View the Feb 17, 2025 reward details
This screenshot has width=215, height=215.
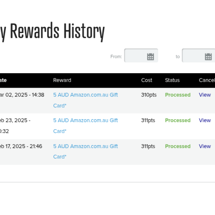[205, 146]
